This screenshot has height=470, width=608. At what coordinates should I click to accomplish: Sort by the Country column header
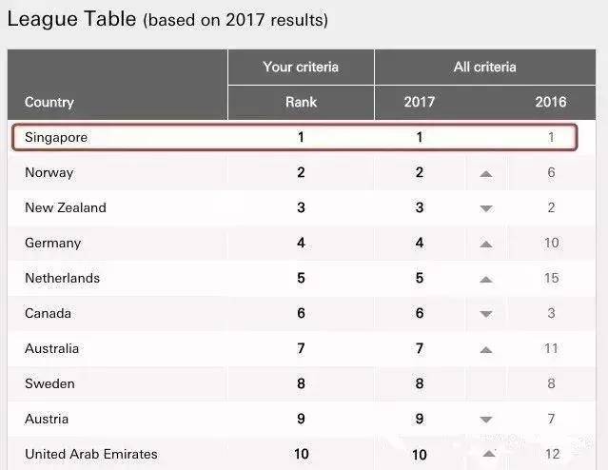point(49,102)
